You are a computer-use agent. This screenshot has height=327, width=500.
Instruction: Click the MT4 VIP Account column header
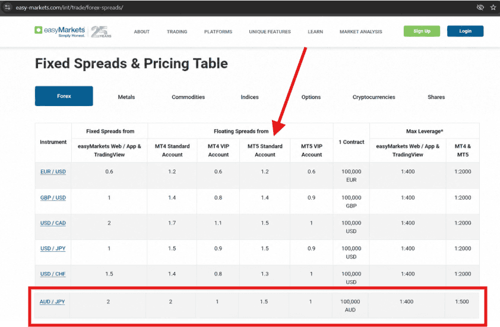(219, 150)
